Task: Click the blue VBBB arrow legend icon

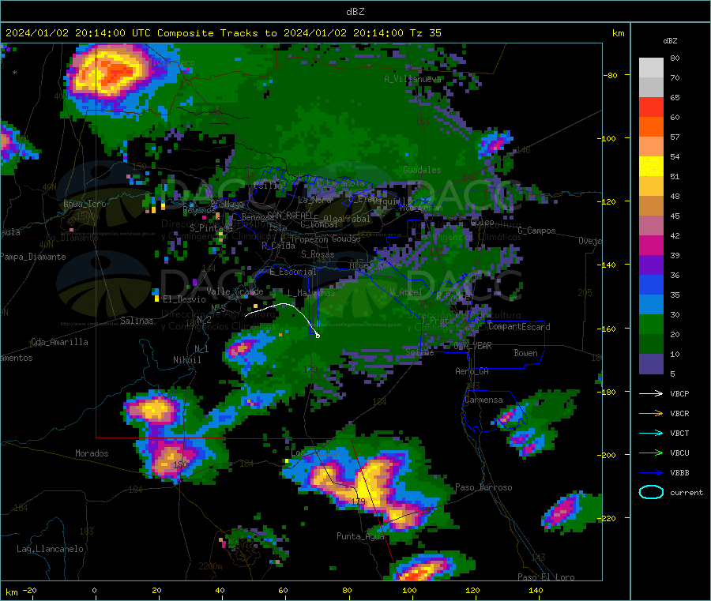Action: (x=651, y=473)
